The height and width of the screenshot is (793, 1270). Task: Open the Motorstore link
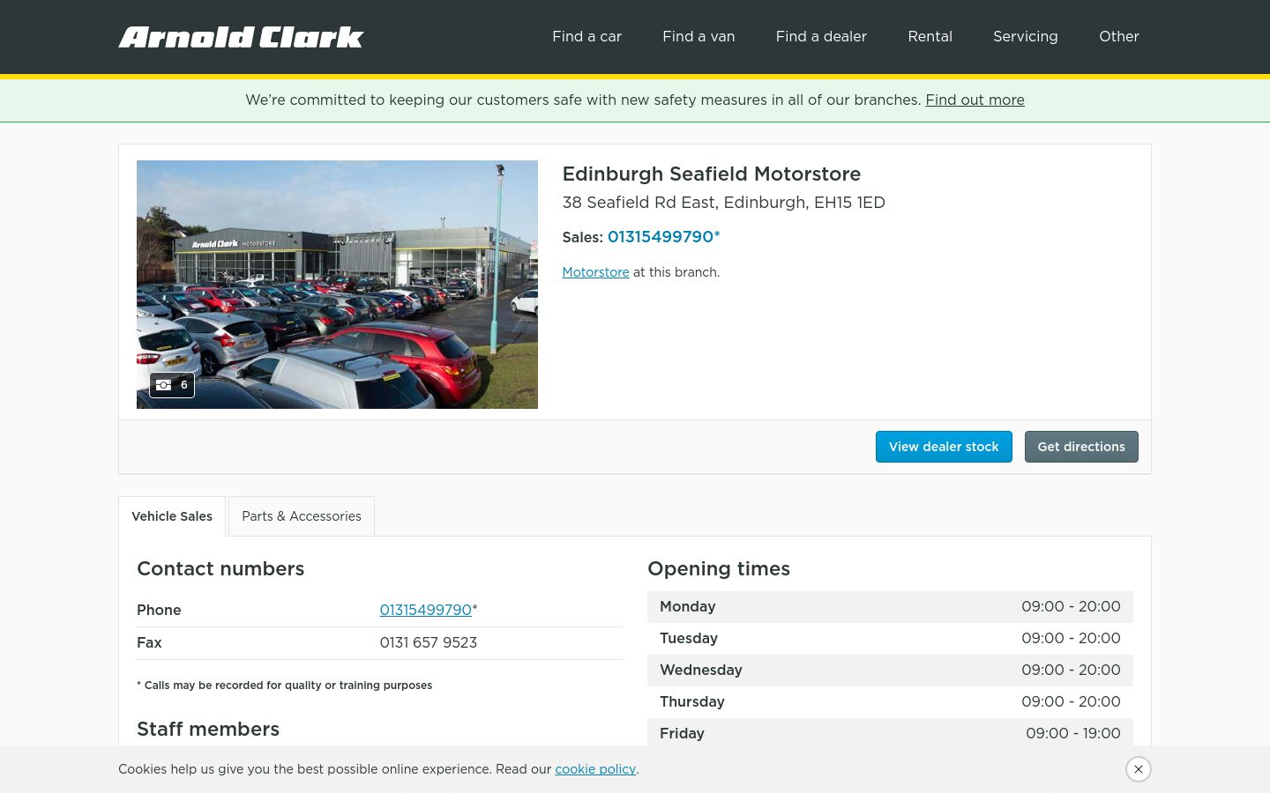(x=595, y=272)
